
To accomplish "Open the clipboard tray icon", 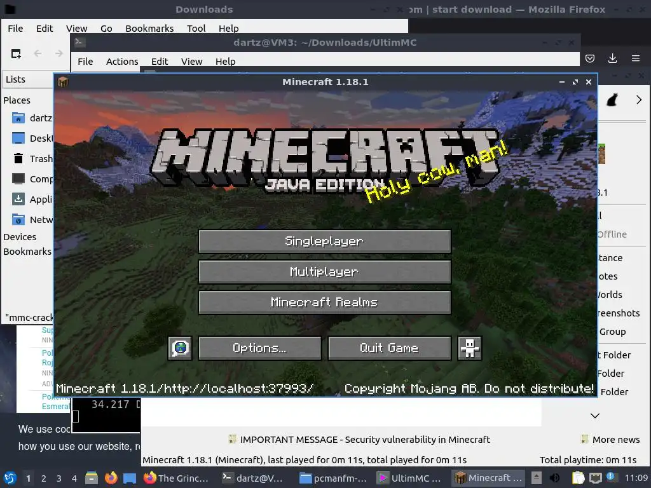I will tap(578, 478).
